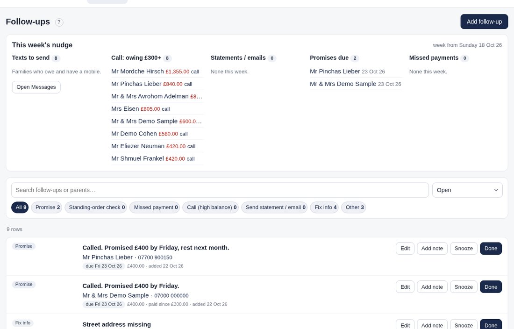
Task: Open Mr Demo Cohen call entry
Action: pos(157,134)
